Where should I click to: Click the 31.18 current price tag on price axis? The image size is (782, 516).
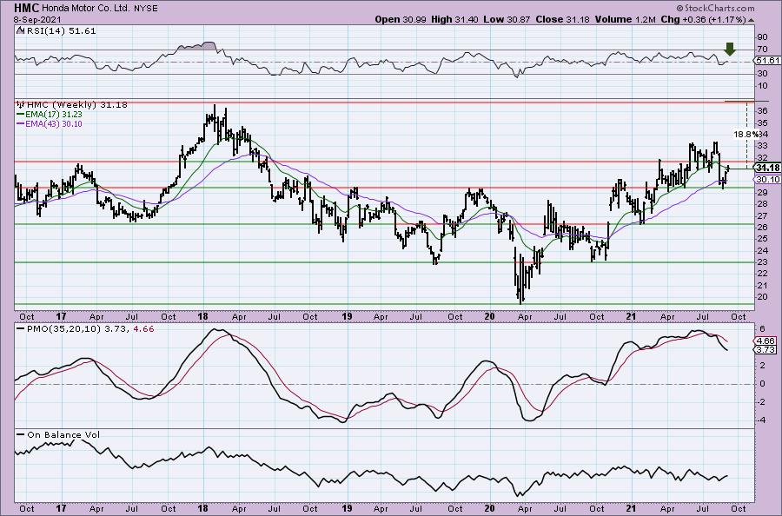point(768,168)
